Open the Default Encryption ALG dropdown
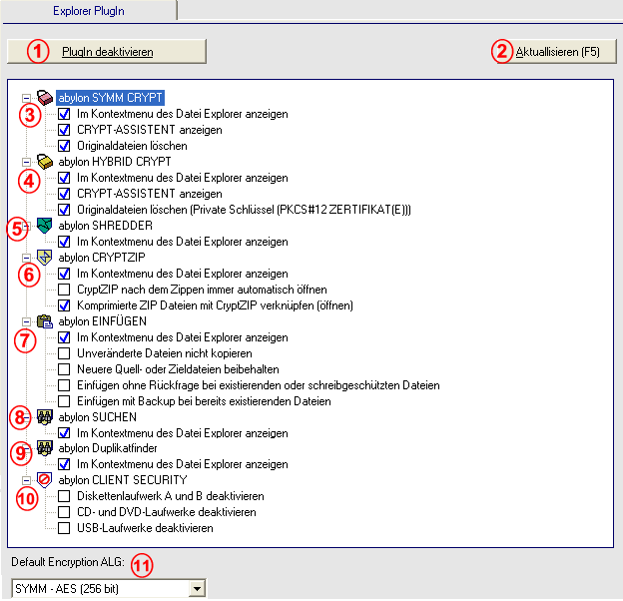Image resolution: width=623 pixels, height=601 pixels. pos(197,589)
